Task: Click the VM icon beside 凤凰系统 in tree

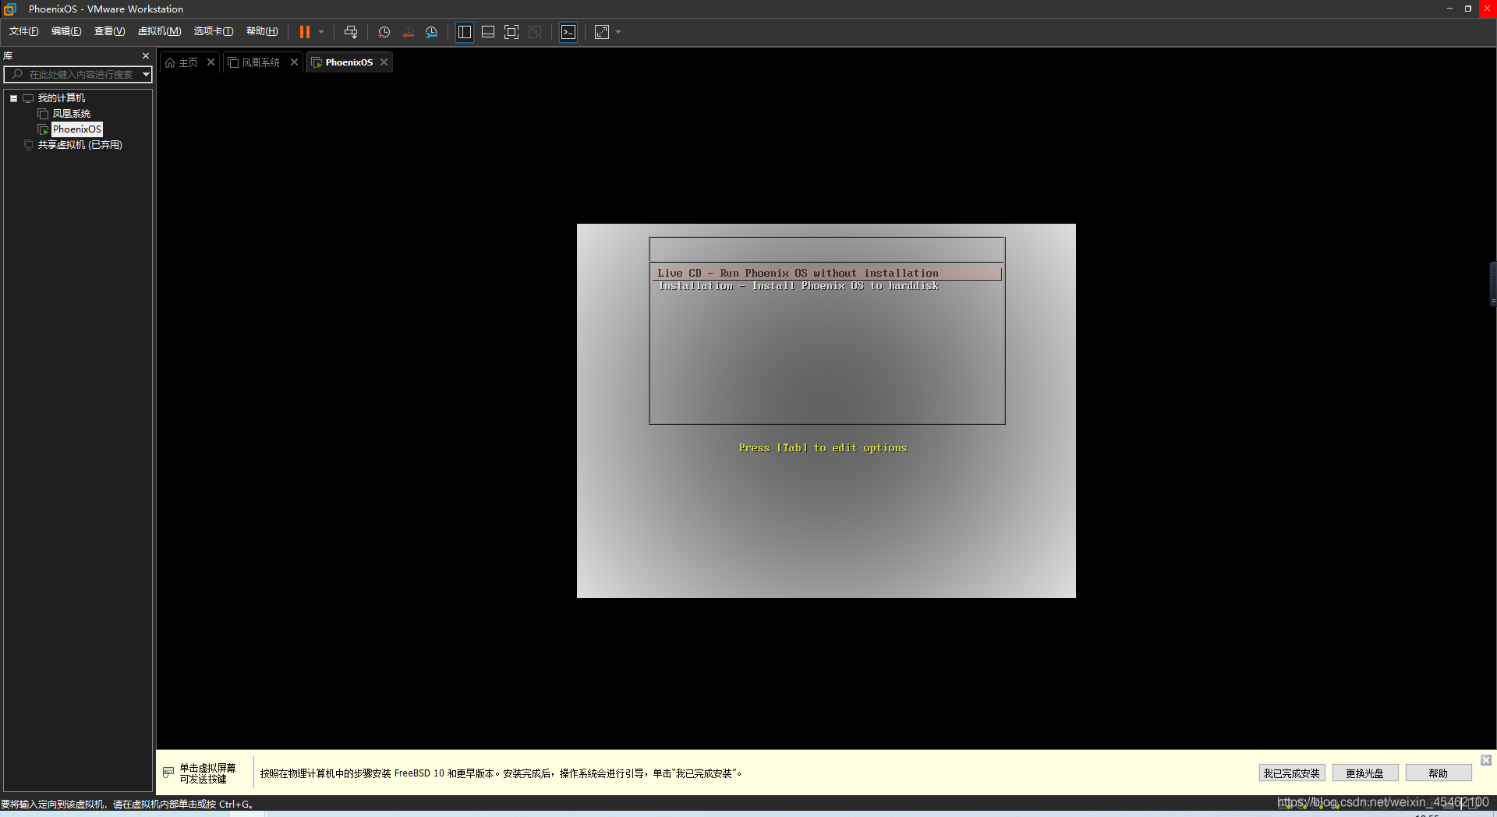Action: (43, 114)
